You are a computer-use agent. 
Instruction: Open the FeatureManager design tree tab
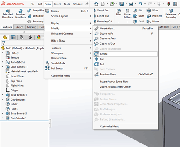pos(5,37)
